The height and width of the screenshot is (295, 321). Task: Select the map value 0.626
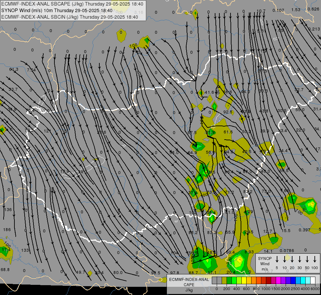click(x=313, y=9)
